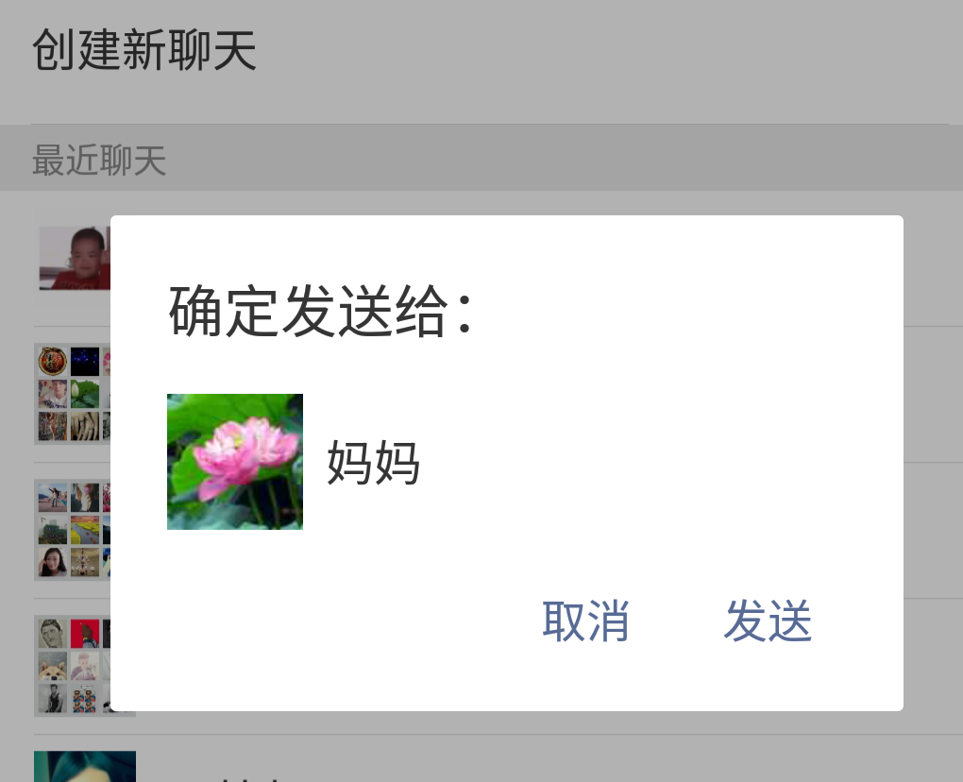Tap the hands photo tile in group avatar

point(85,426)
